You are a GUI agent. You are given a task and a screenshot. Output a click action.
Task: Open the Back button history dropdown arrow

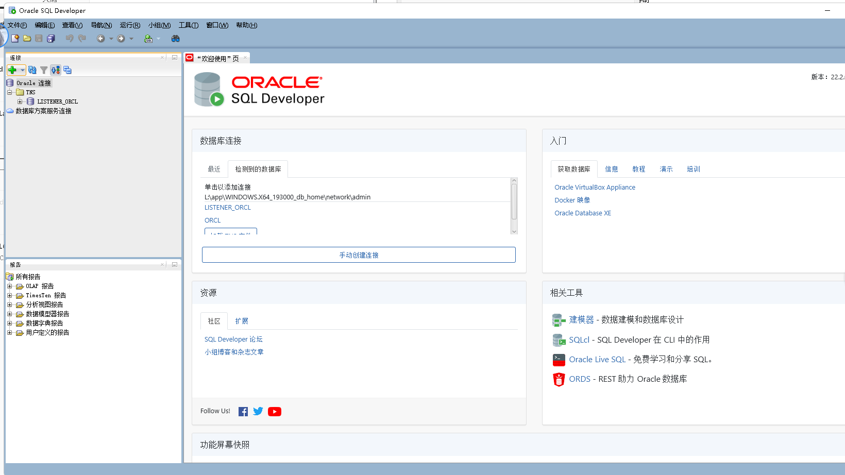[x=111, y=39]
